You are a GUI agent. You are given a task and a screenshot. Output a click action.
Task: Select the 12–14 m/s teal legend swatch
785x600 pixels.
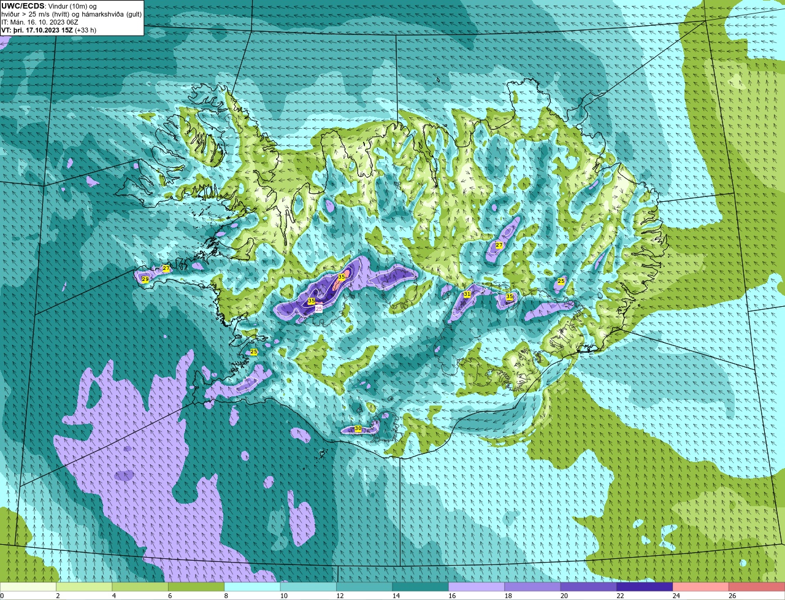point(364,587)
